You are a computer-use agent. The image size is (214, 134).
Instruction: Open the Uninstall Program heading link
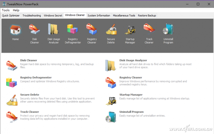click(132, 112)
